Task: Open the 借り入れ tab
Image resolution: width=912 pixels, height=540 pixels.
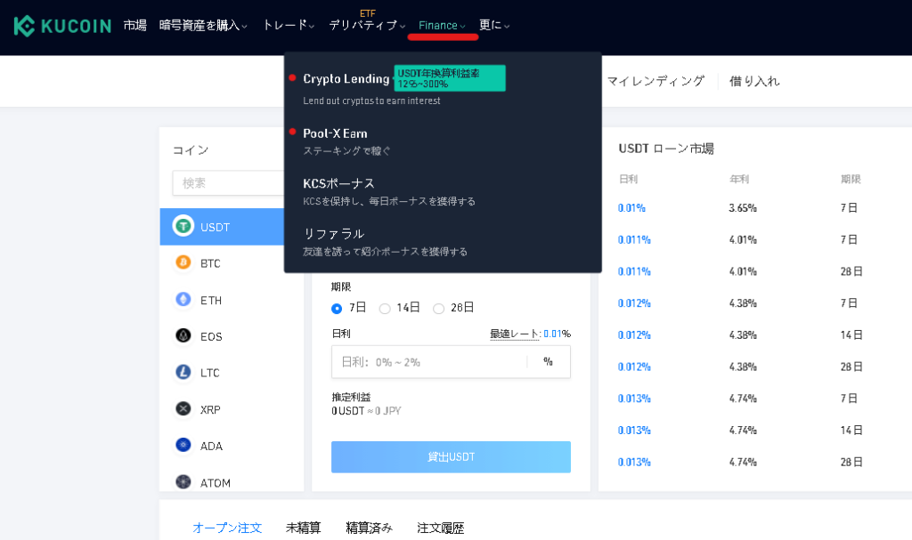Action: 754,81
